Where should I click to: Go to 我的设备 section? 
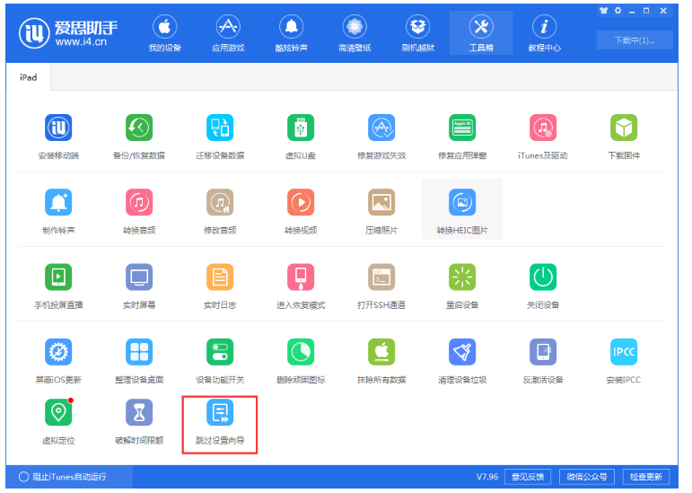tap(164, 33)
